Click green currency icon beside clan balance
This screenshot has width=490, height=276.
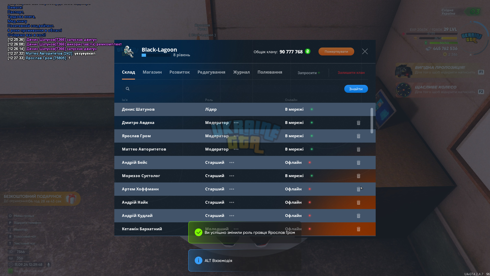(308, 51)
